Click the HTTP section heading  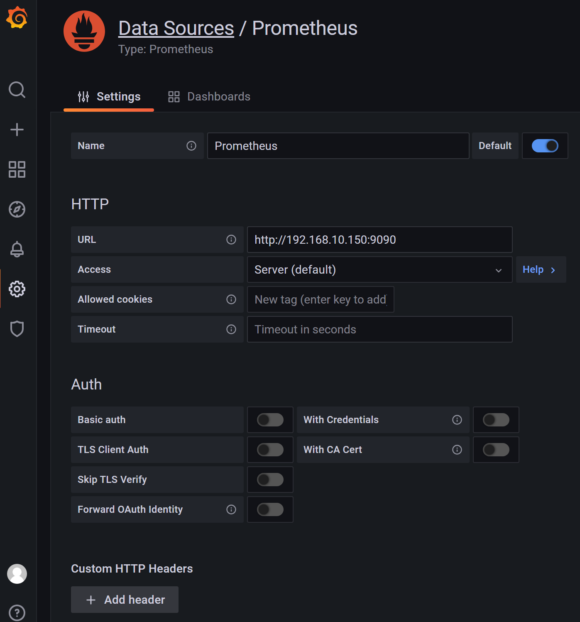[90, 204]
